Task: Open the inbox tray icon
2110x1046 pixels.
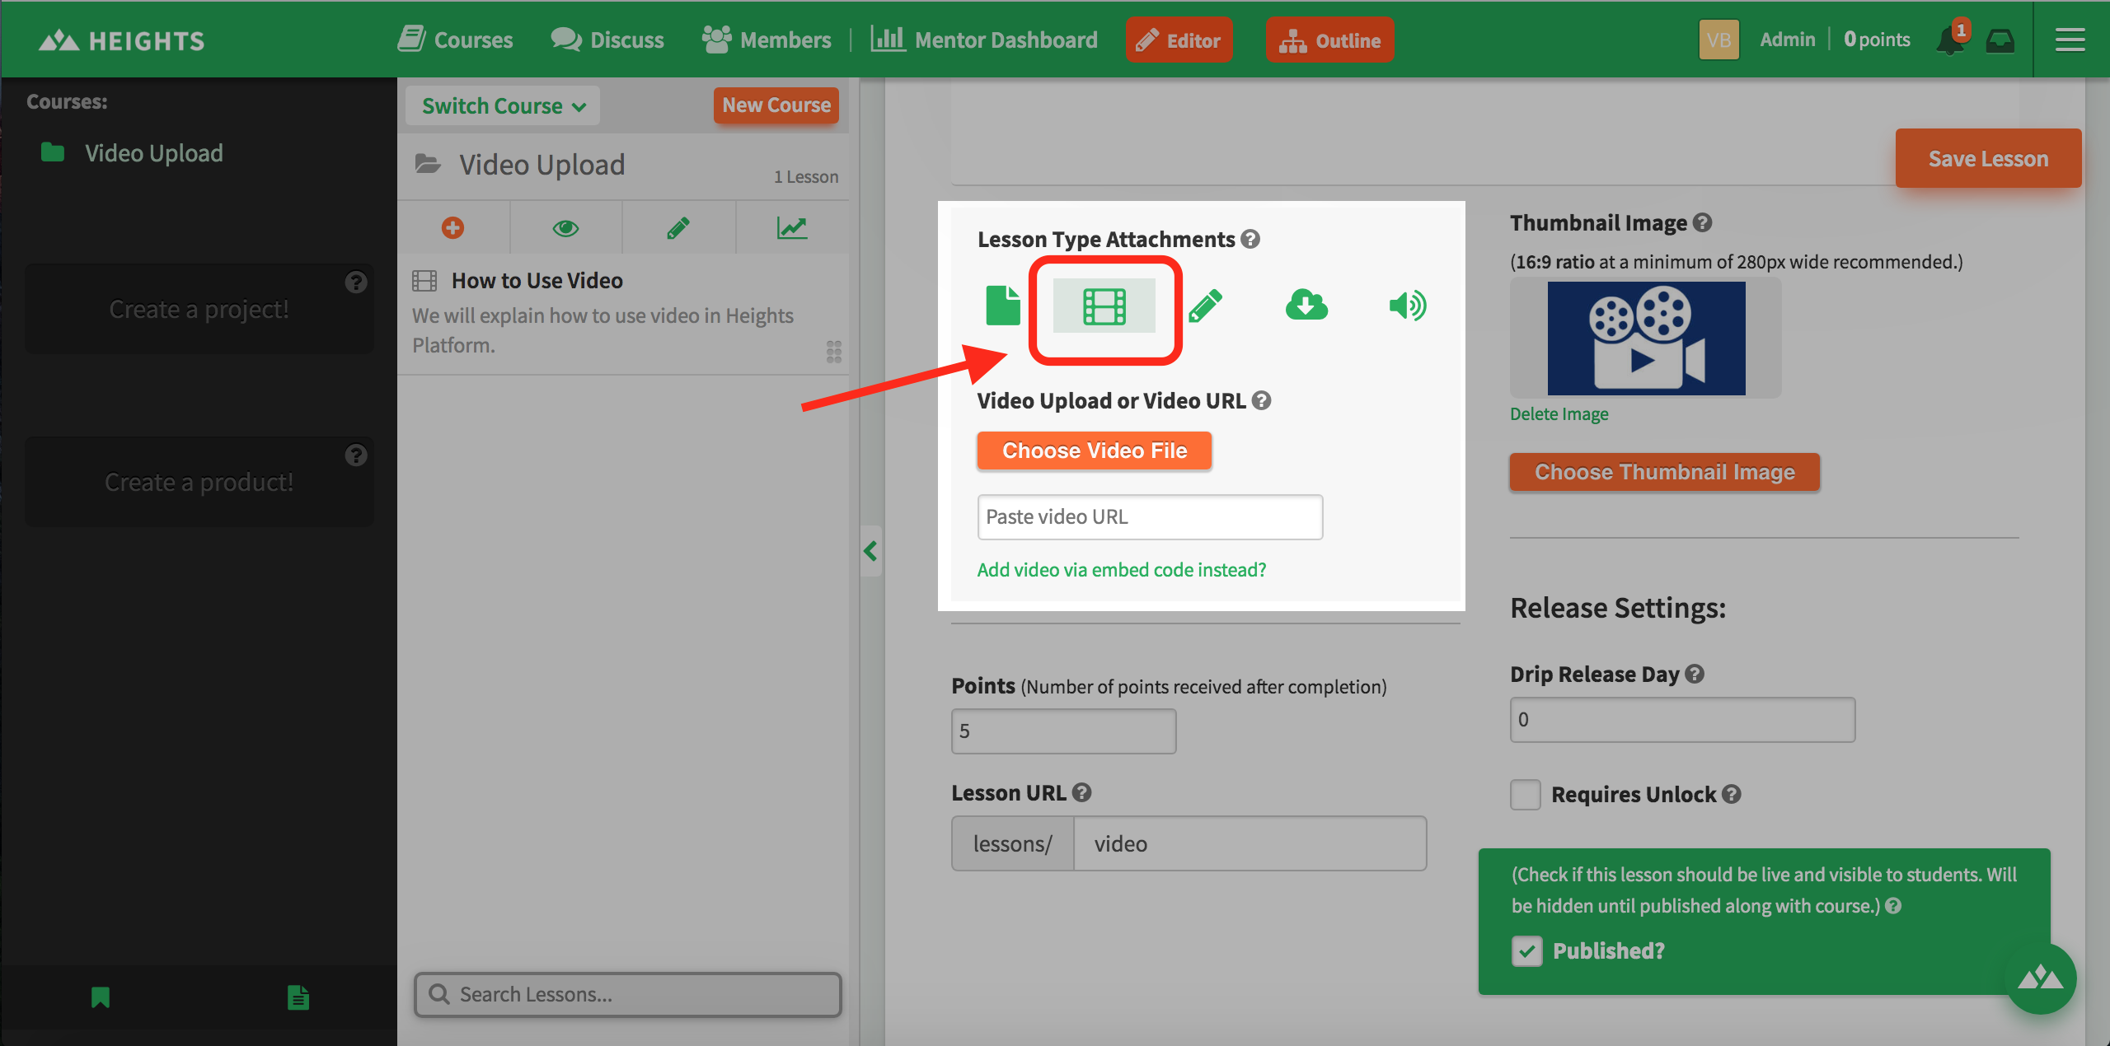Action: pyautogui.click(x=2000, y=40)
